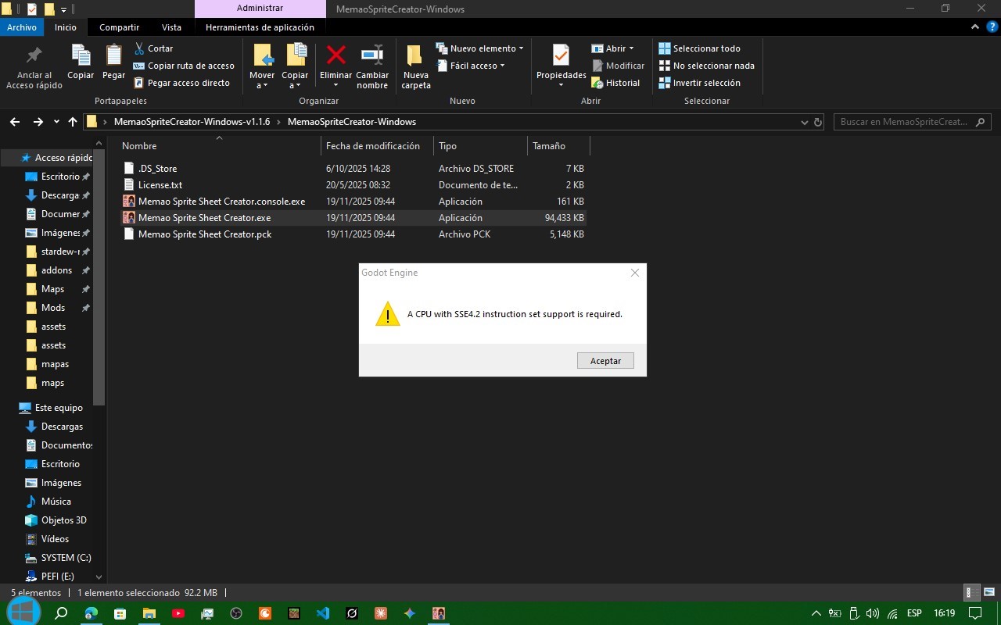Open the Fácil acceso dropdown
The image size is (1001, 625).
(471, 66)
